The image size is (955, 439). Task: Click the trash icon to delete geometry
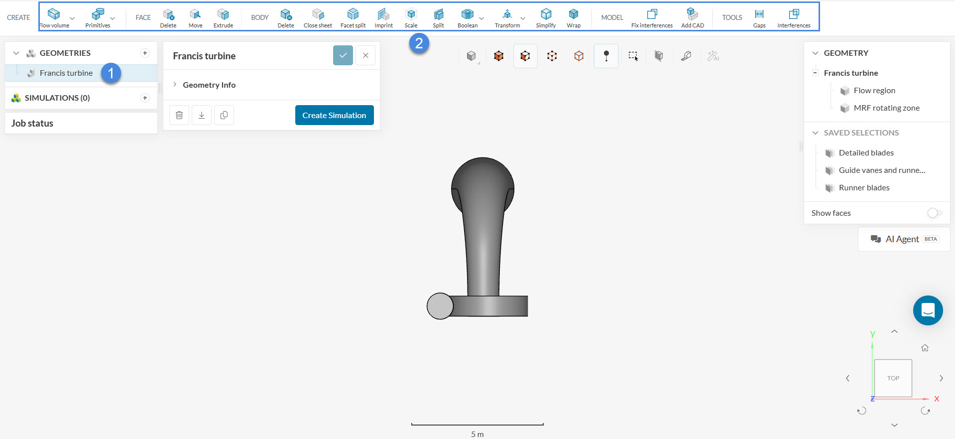coord(179,115)
